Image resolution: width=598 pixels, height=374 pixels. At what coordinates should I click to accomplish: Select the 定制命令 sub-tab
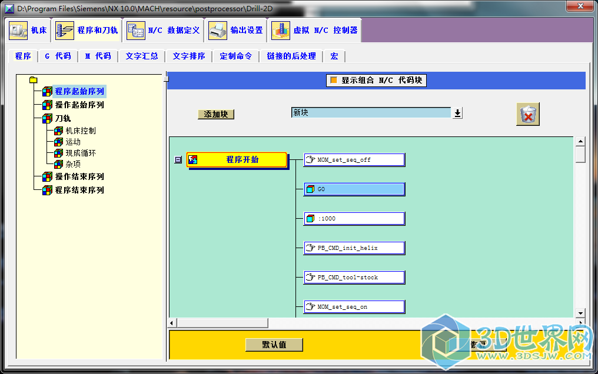click(235, 56)
